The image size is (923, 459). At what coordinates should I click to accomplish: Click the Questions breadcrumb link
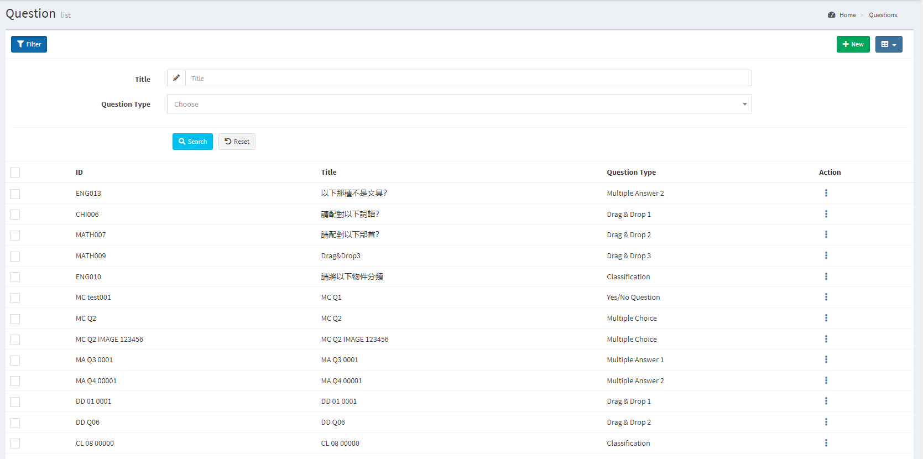[883, 15]
